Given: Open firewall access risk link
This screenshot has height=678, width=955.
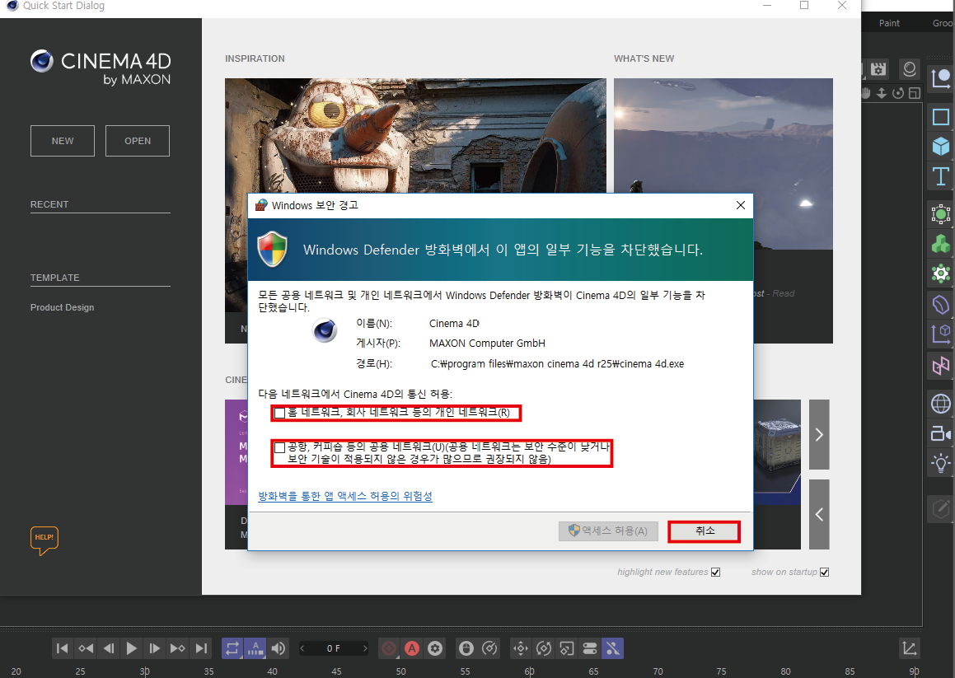Looking at the screenshot, I should [x=345, y=496].
